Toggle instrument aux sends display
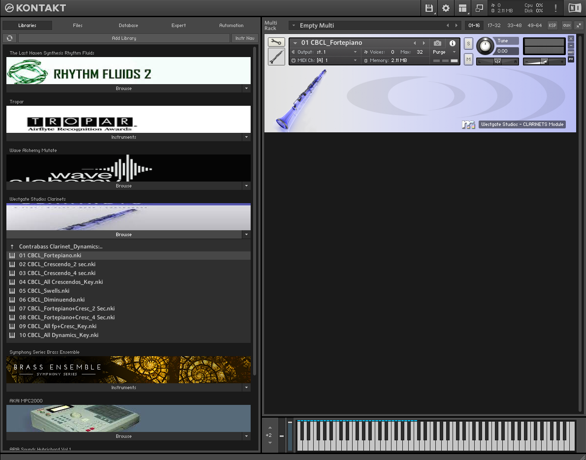The width and height of the screenshot is (586, 460). pos(571,52)
